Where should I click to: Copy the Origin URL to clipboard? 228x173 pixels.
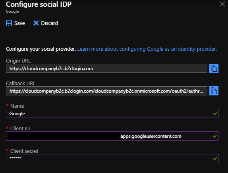(214, 68)
